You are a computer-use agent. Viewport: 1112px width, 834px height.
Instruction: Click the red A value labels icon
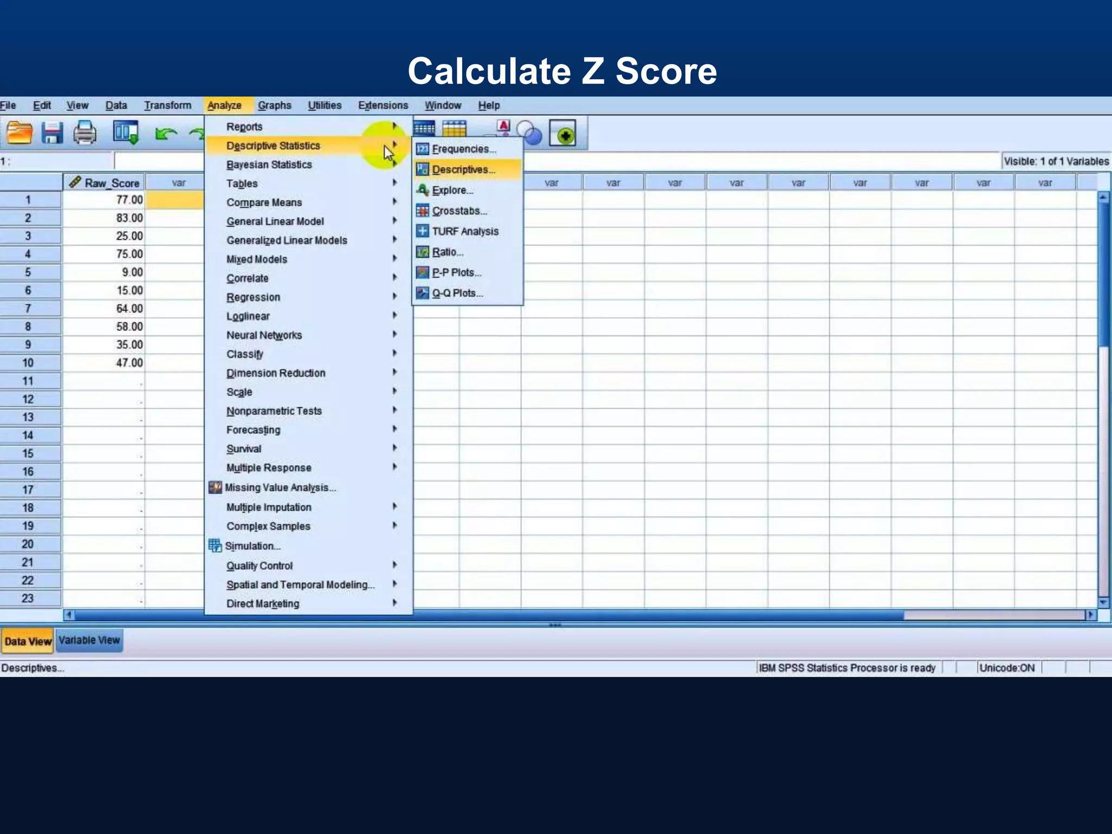(x=504, y=127)
